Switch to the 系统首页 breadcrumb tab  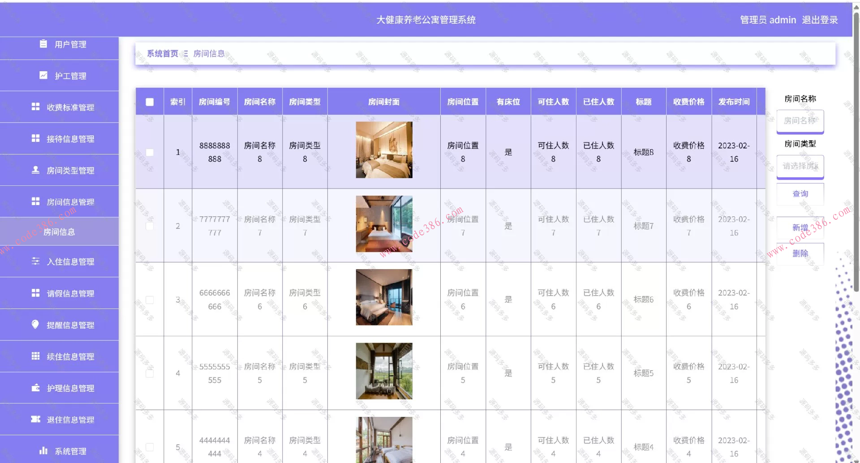click(162, 53)
